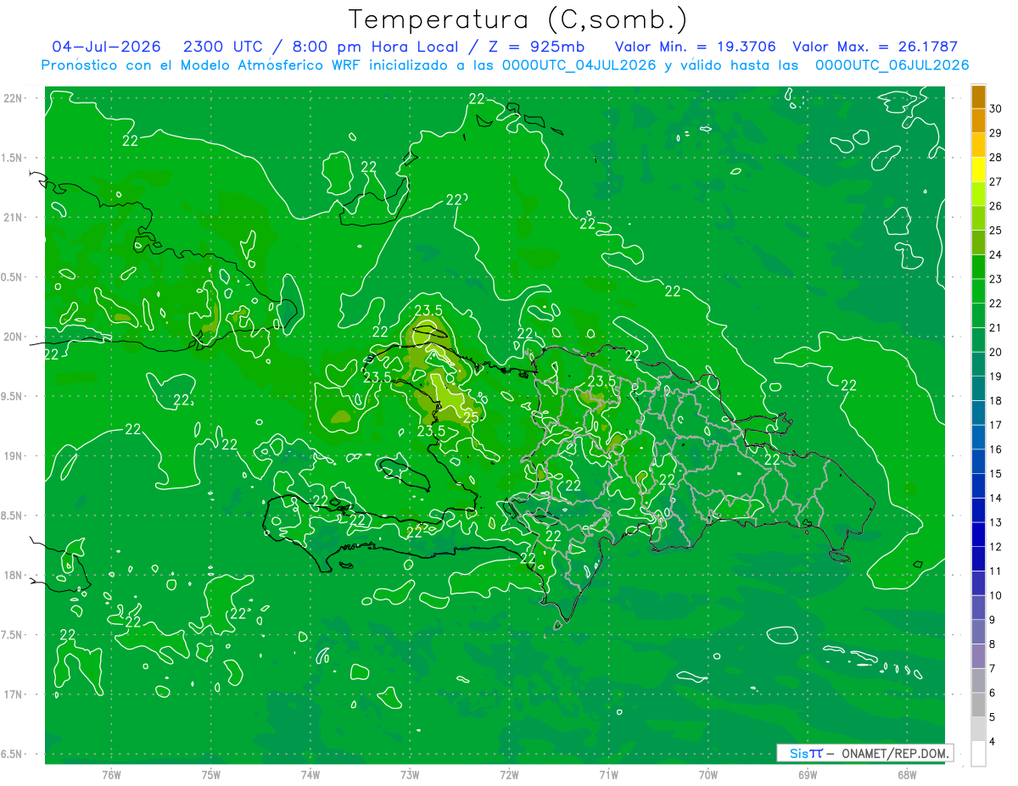
Task: Click the "75W" longitude axis label
Action: coord(211,775)
